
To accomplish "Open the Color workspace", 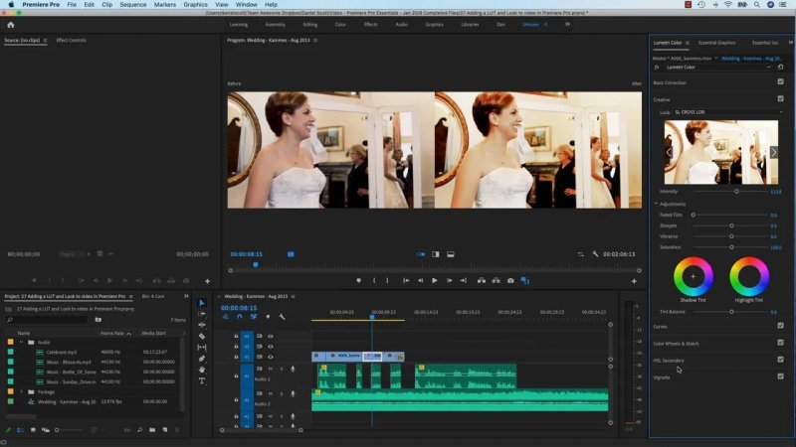I will click(x=340, y=24).
